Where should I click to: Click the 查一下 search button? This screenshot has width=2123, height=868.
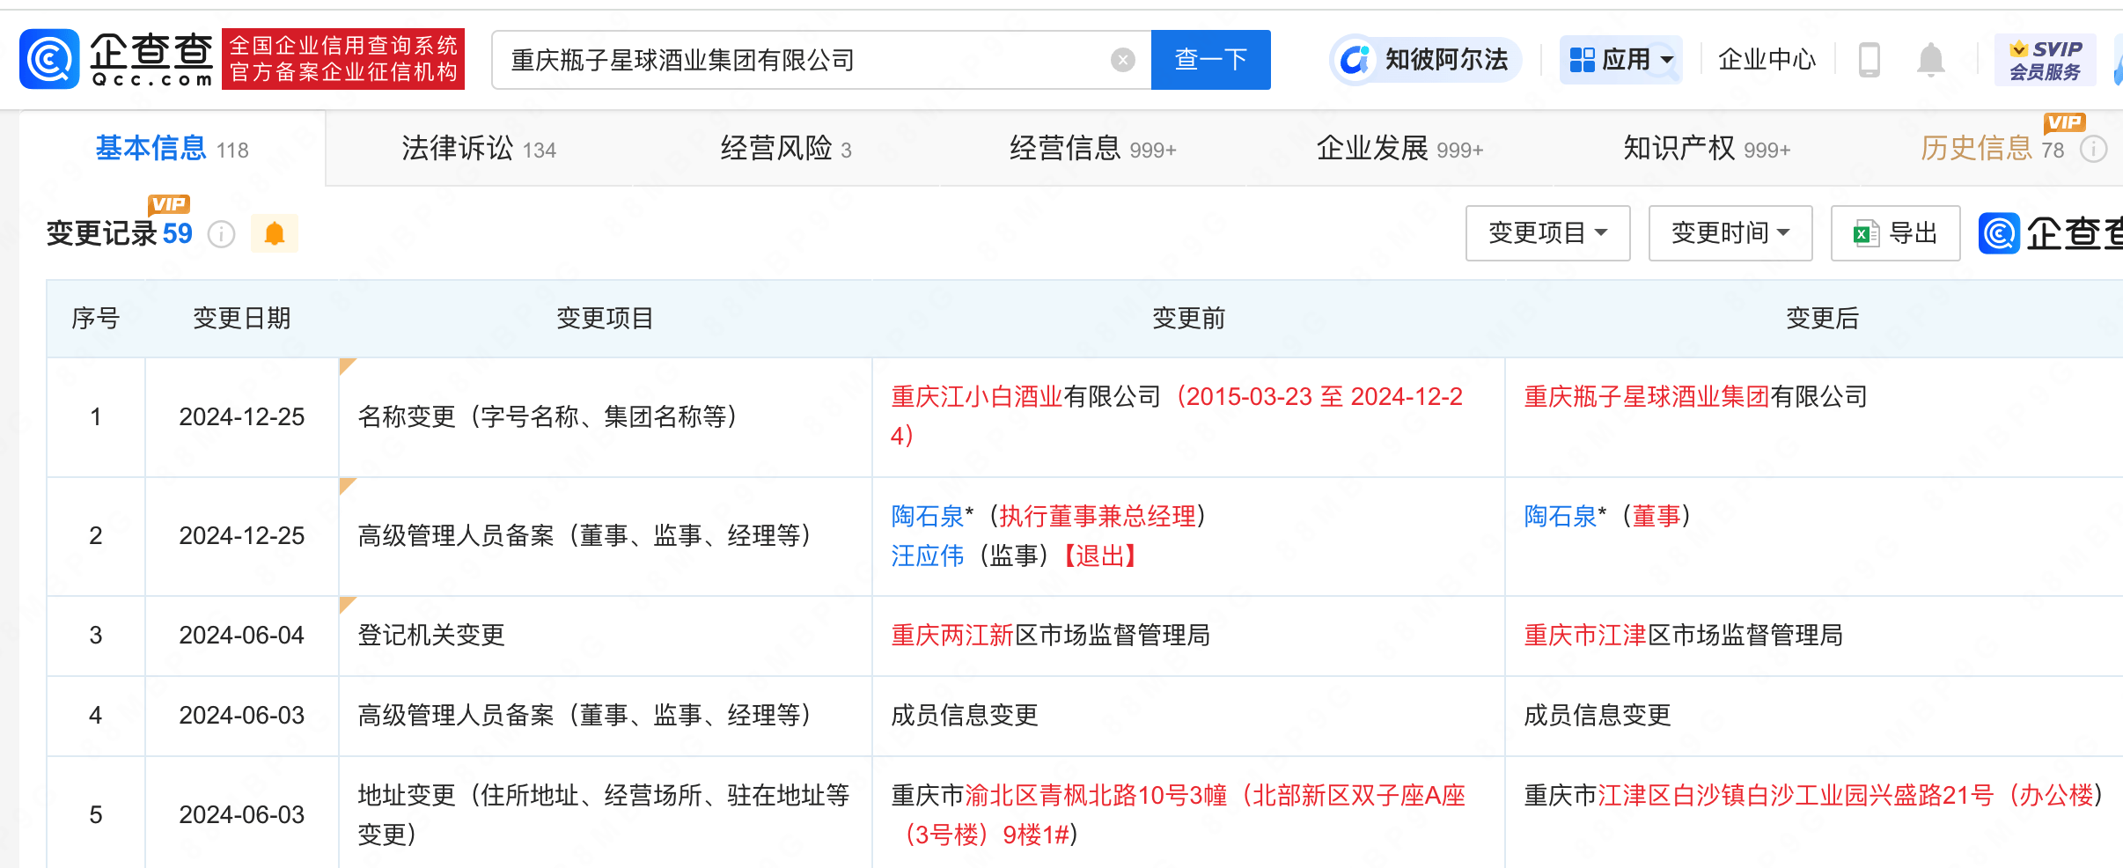click(x=1210, y=60)
